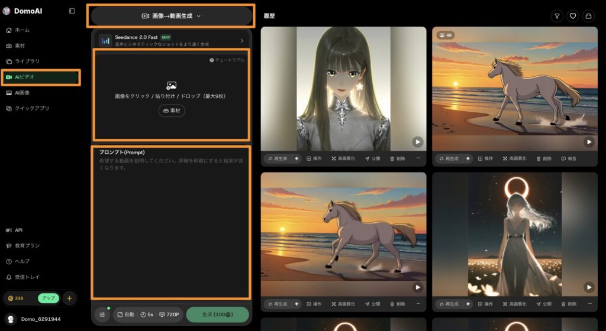Click the アップ upgrade button
606x331 pixels.
[x=49, y=298]
